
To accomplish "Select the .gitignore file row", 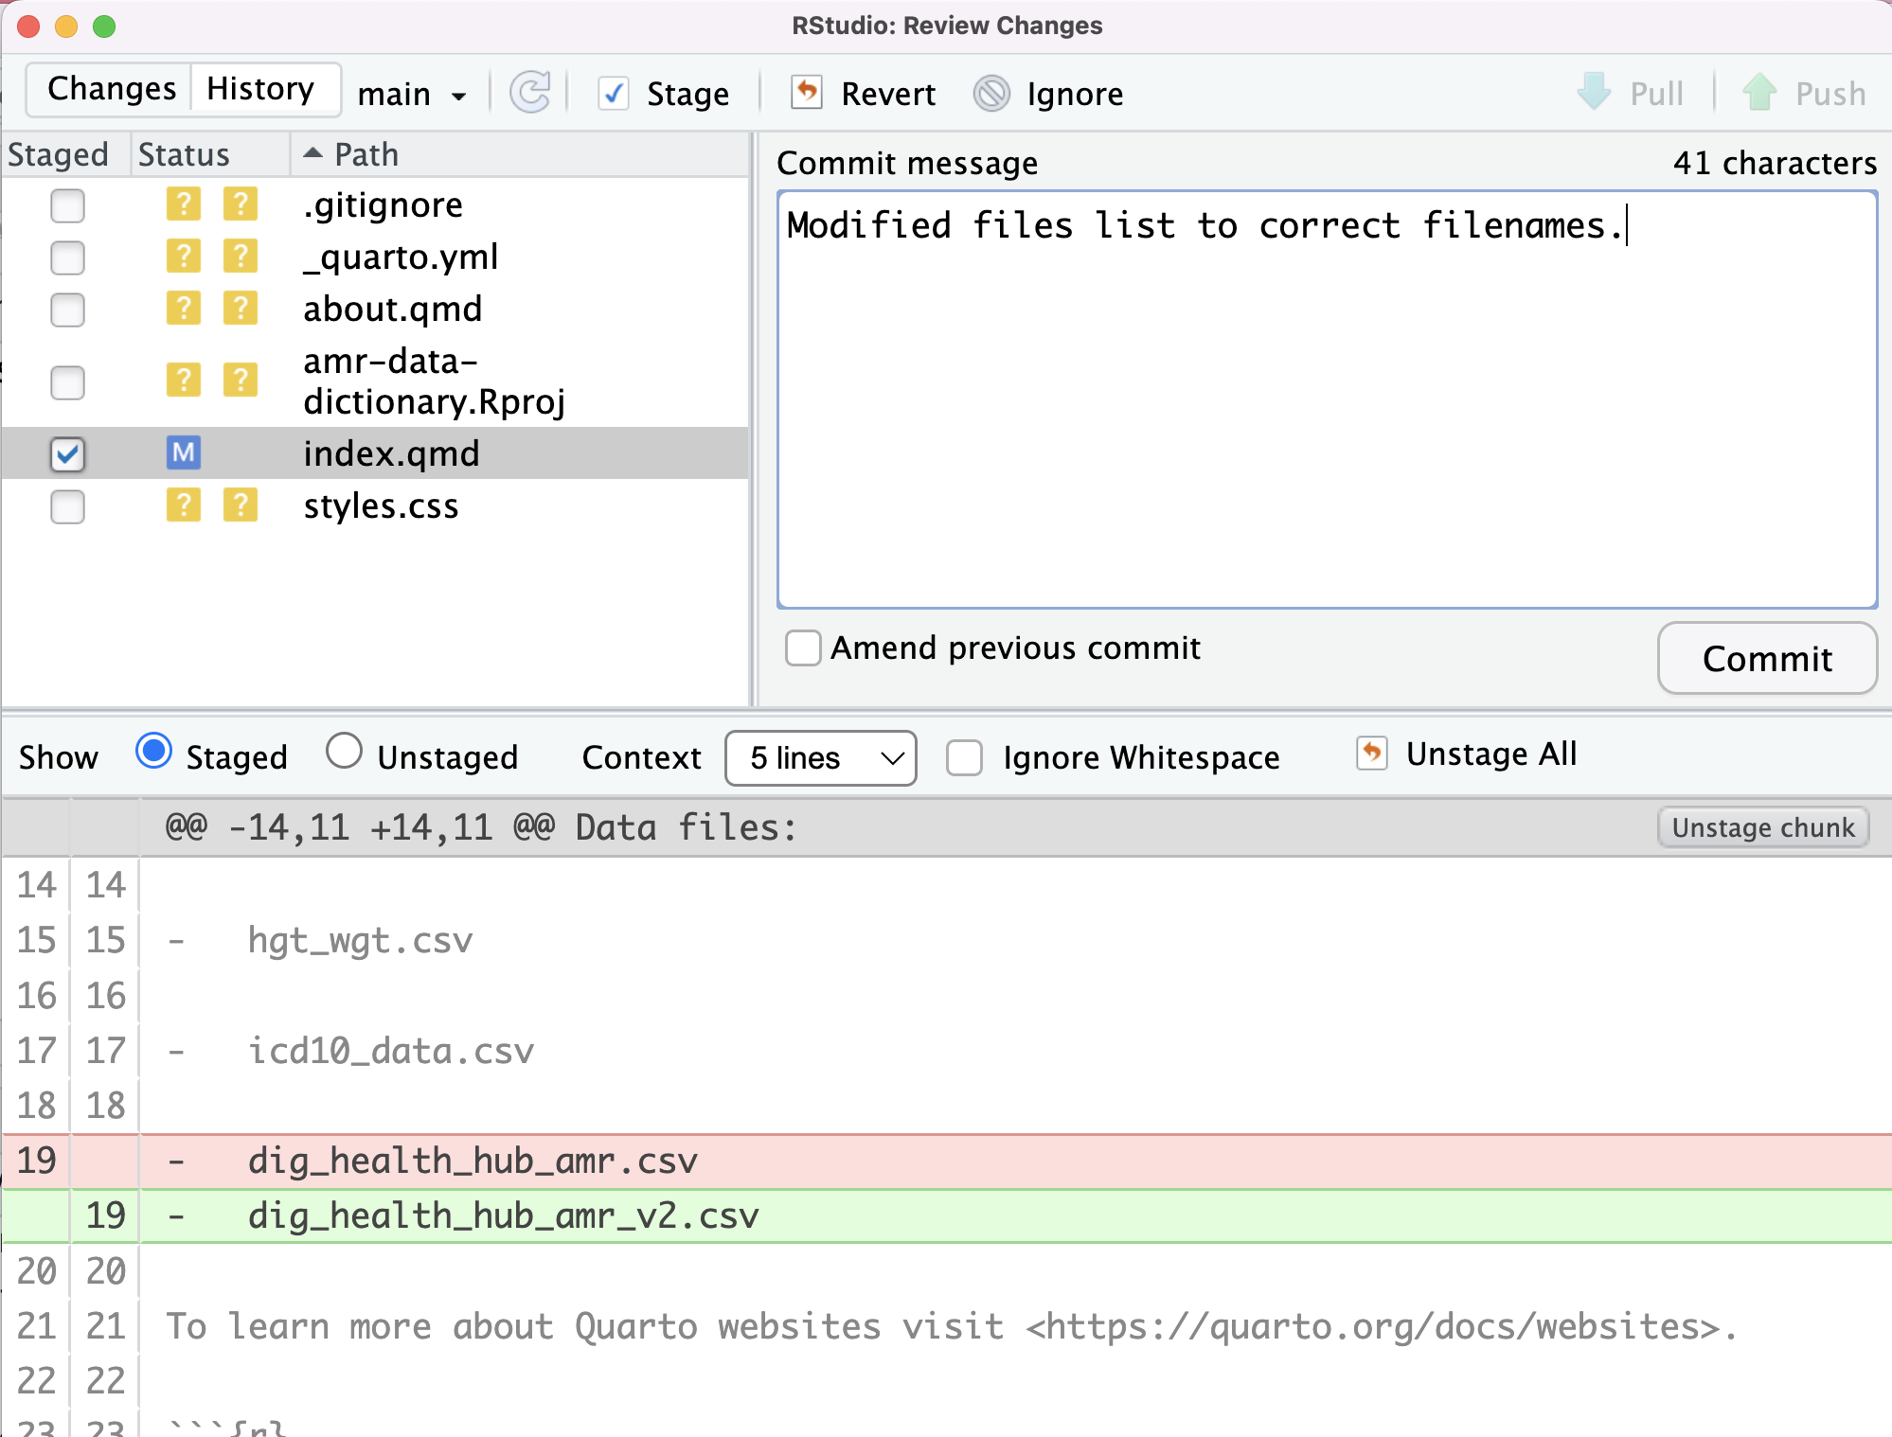I will click(x=375, y=205).
